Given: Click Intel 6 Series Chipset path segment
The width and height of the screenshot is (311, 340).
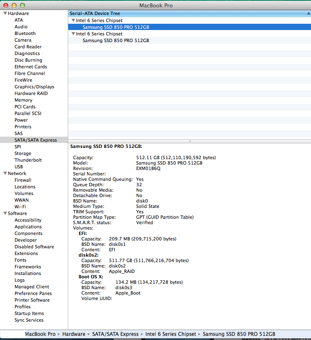Looking at the screenshot, I should click(170, 334).
